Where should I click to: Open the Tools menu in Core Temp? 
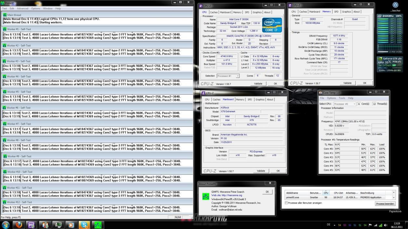click(x=342, y=98)
